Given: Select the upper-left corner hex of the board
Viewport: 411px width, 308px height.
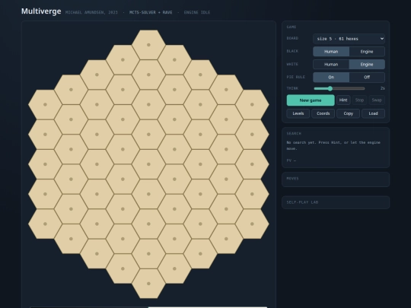Looking at the screenshot, I should pos(45,104).
